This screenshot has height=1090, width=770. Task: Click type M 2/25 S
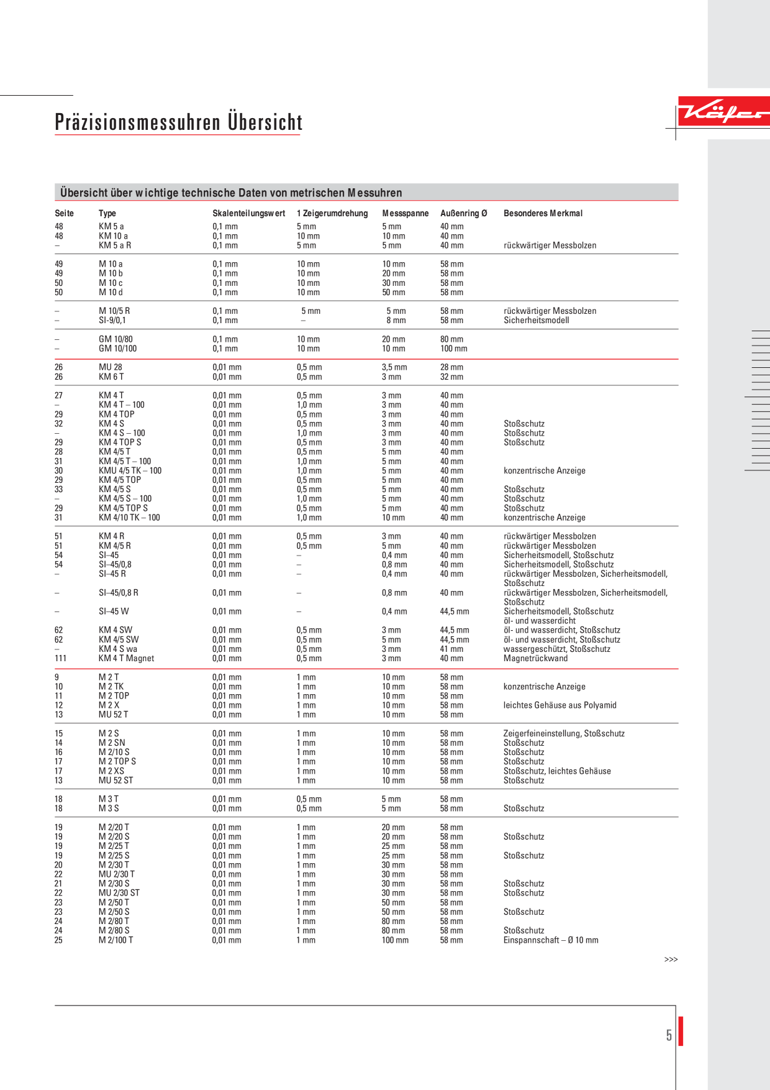114,856
